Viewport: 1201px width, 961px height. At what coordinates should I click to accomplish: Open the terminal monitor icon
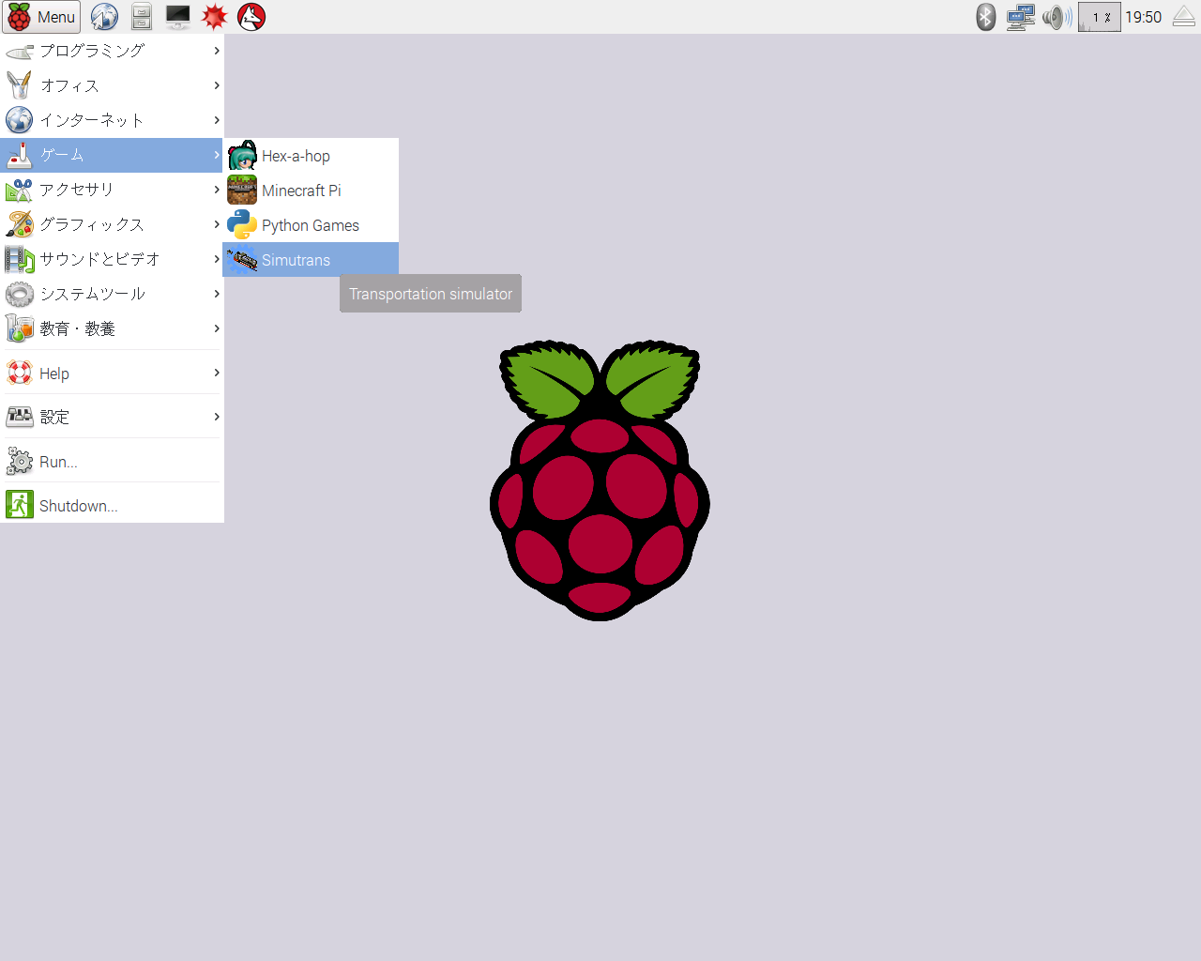(x=178, y=17)
